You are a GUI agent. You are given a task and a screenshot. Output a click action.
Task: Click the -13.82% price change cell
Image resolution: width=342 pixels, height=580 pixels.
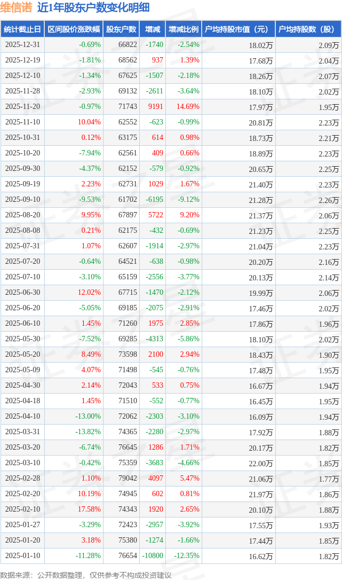88,432
